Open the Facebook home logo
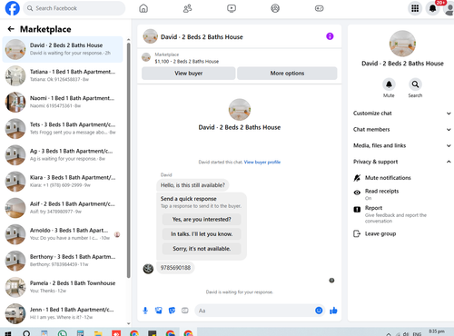This screenshot has height=336, width=454. pos(13,8)
